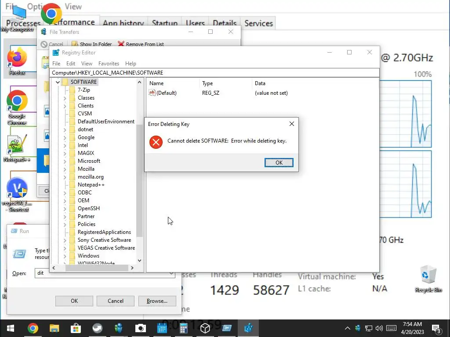The image size is (450, 337).
Task: Switch to Startup tab in Task Manager
Action: tap(164, 23)
